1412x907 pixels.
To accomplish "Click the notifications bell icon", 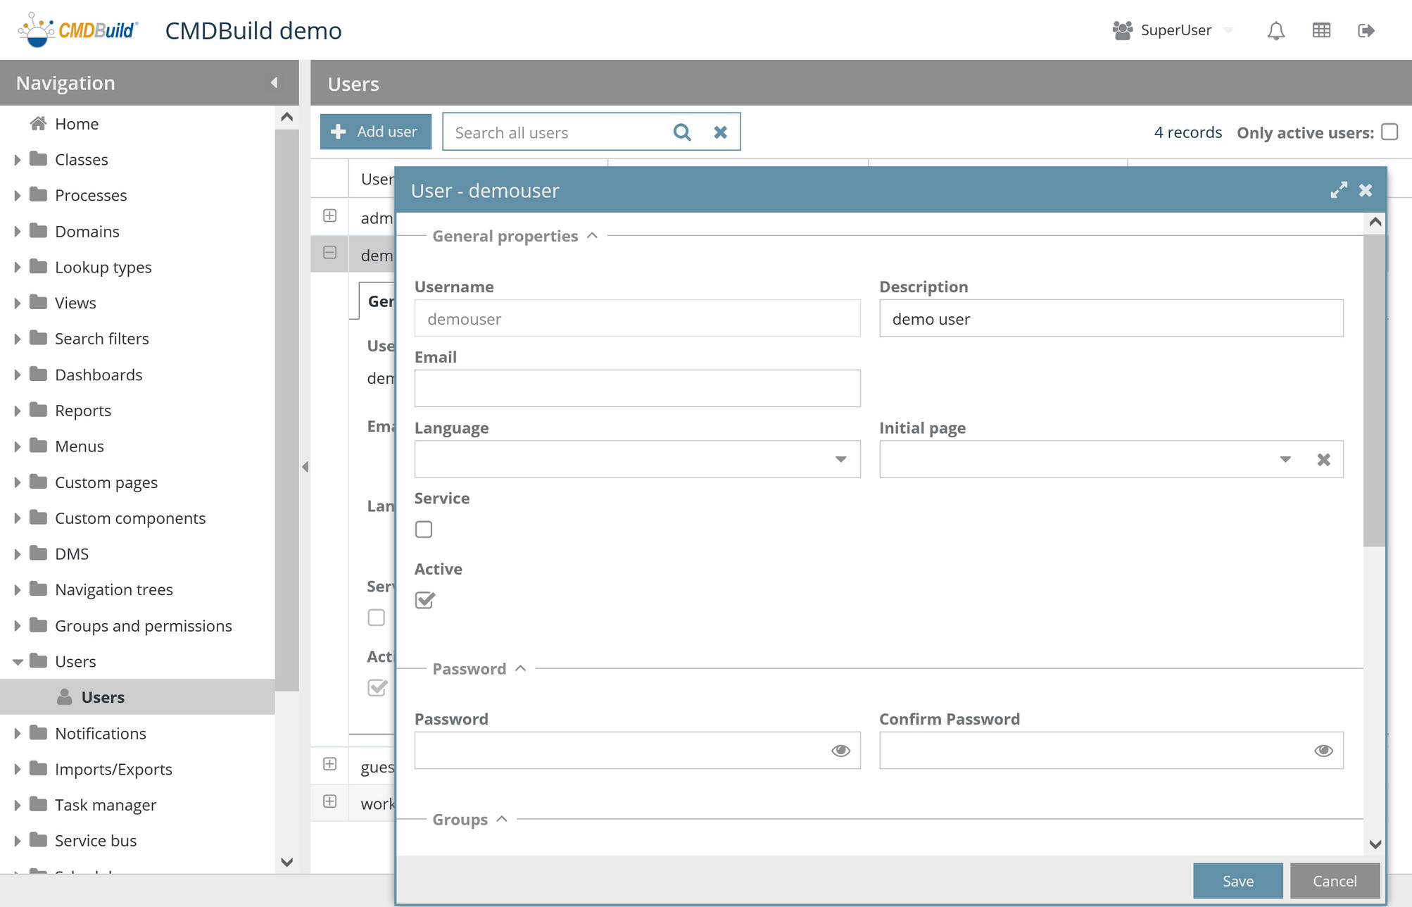I will click(x=1275, y=30).
